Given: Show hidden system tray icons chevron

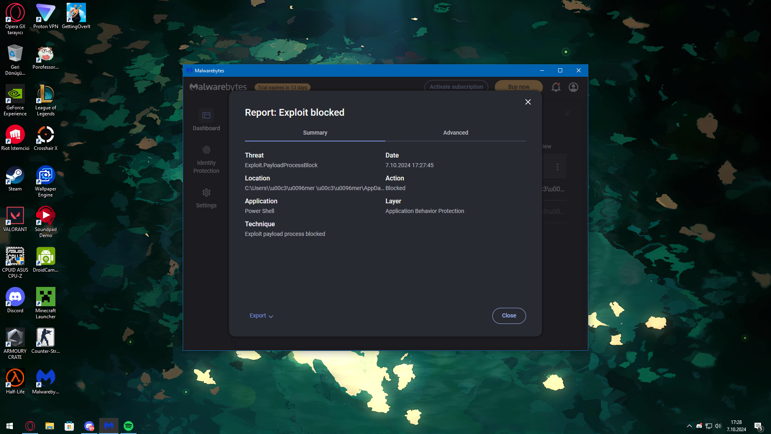Looking at the screenshot, I should point(689,426).
